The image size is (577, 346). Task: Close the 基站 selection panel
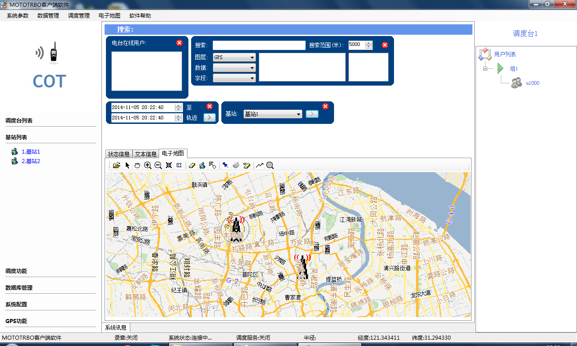tap(325, 106)
